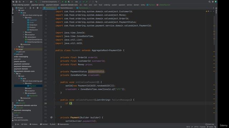
Task: Navigate back with the left arrow icon
Action: [24, 2]
